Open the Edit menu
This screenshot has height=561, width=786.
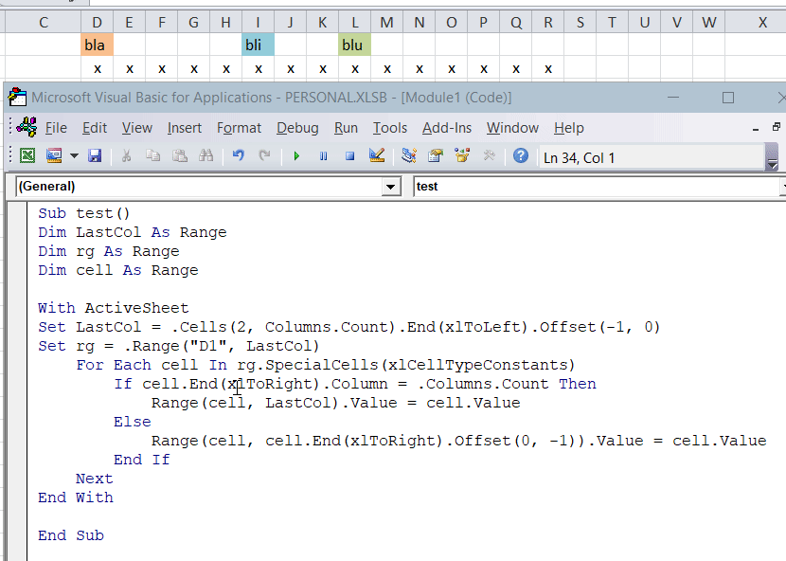coord(95,128)
